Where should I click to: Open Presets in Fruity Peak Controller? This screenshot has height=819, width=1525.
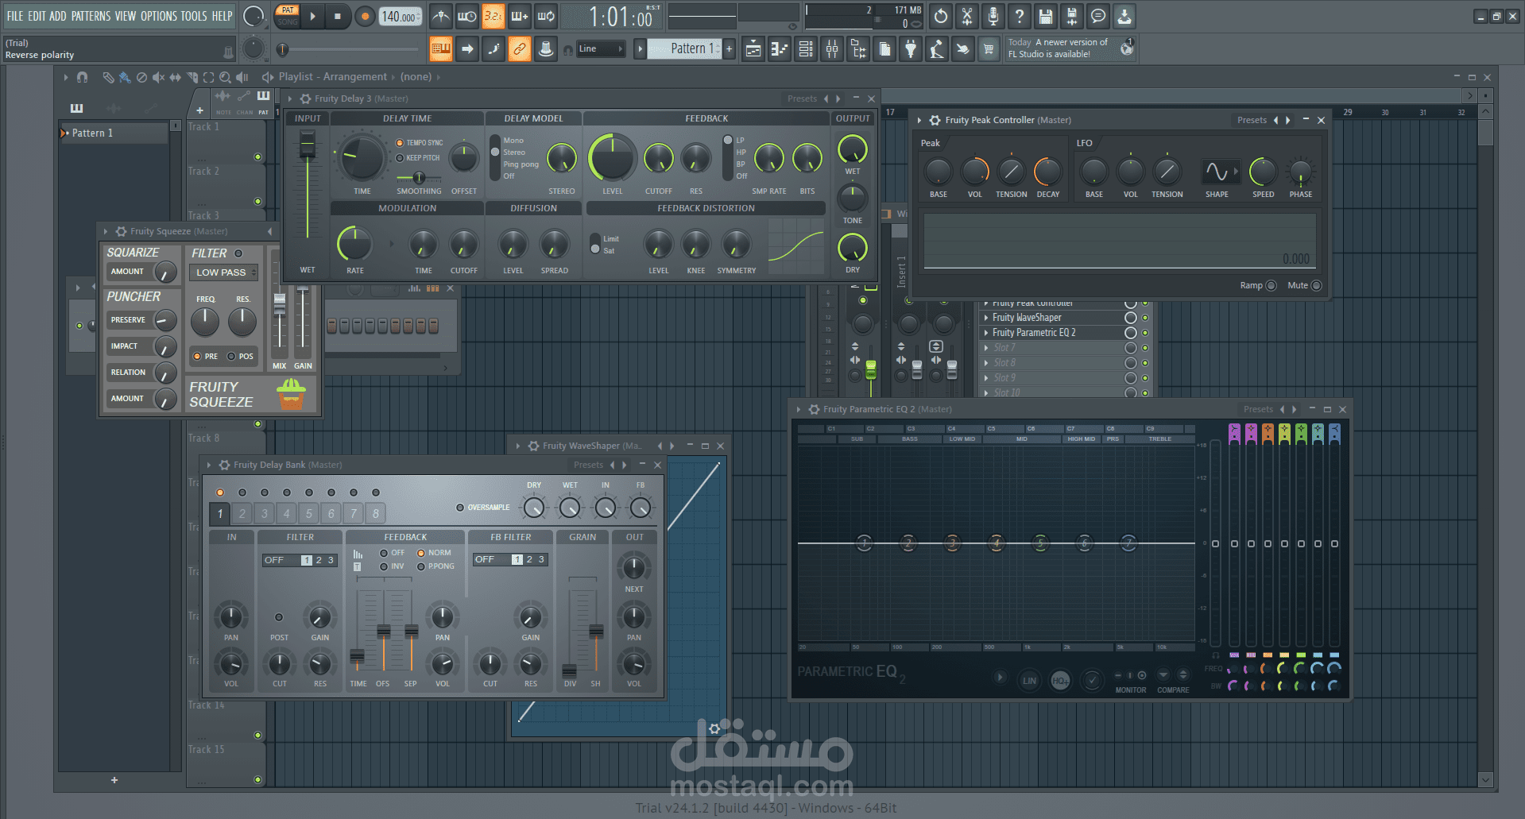tap(1252, 121)
